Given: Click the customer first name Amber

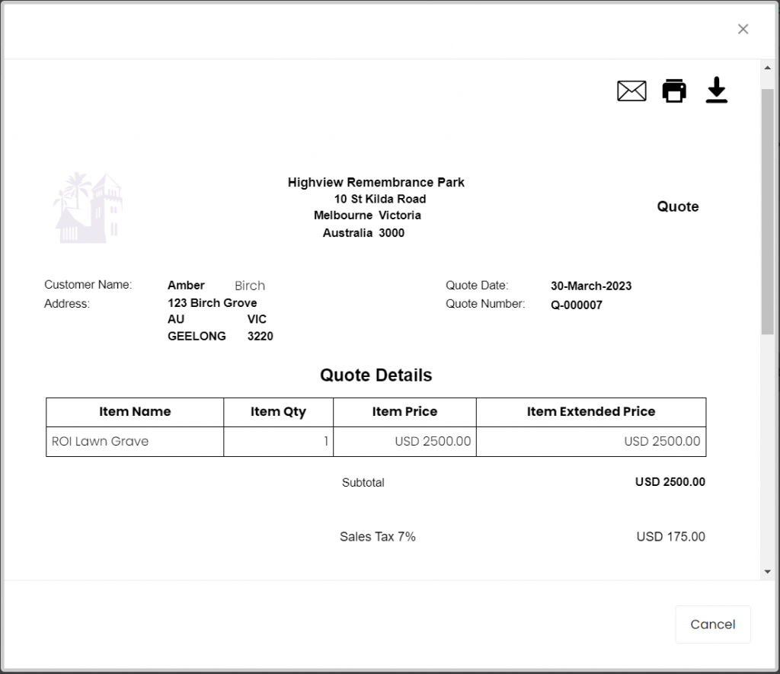Looking at the screenshot, I should (186, 286).
